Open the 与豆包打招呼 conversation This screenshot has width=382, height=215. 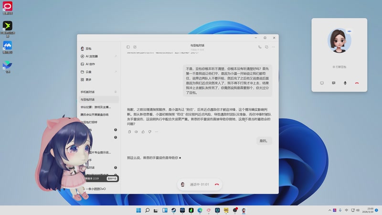(99, 122)
